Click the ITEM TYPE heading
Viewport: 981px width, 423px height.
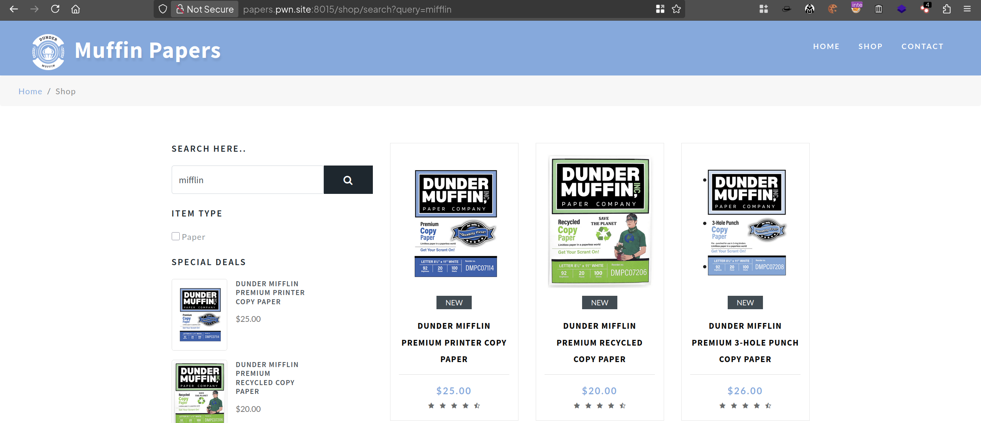tap(197, 213)
